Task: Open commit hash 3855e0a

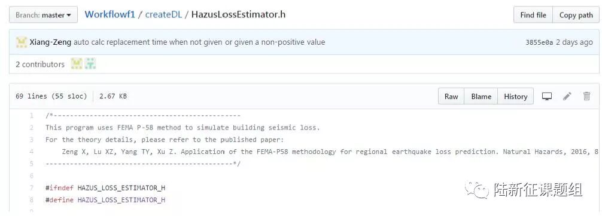Action: click(x=539, y=42)
